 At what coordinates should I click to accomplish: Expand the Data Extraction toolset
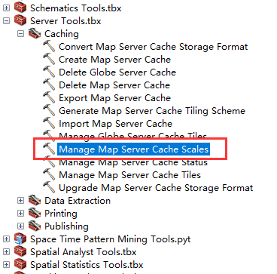point(20,201)
